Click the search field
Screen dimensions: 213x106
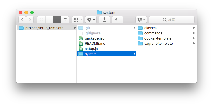(x=172, y=20)
